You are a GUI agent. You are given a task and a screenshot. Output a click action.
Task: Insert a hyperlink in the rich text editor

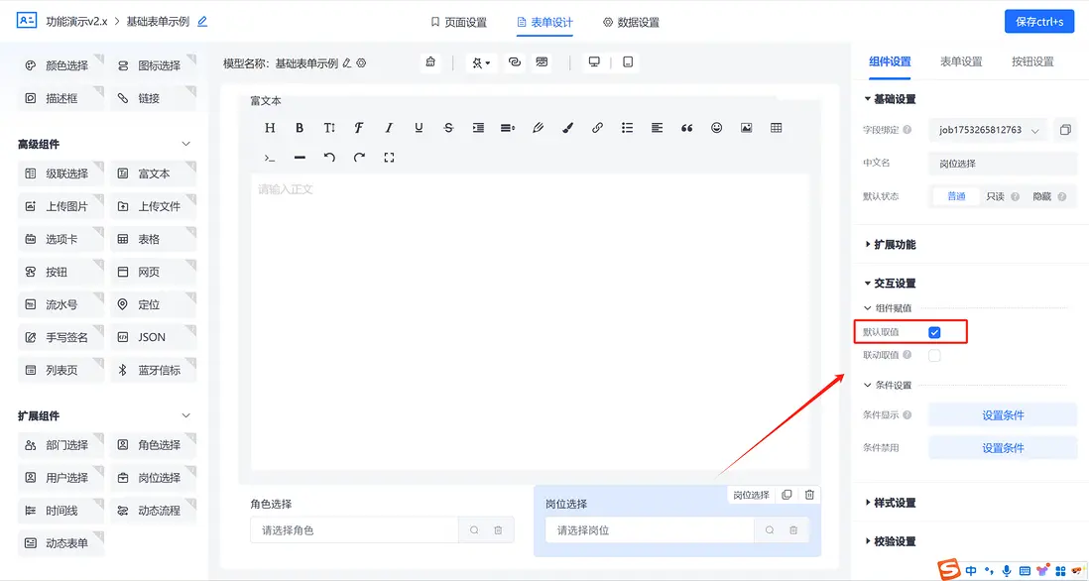(x=597, y=127)
